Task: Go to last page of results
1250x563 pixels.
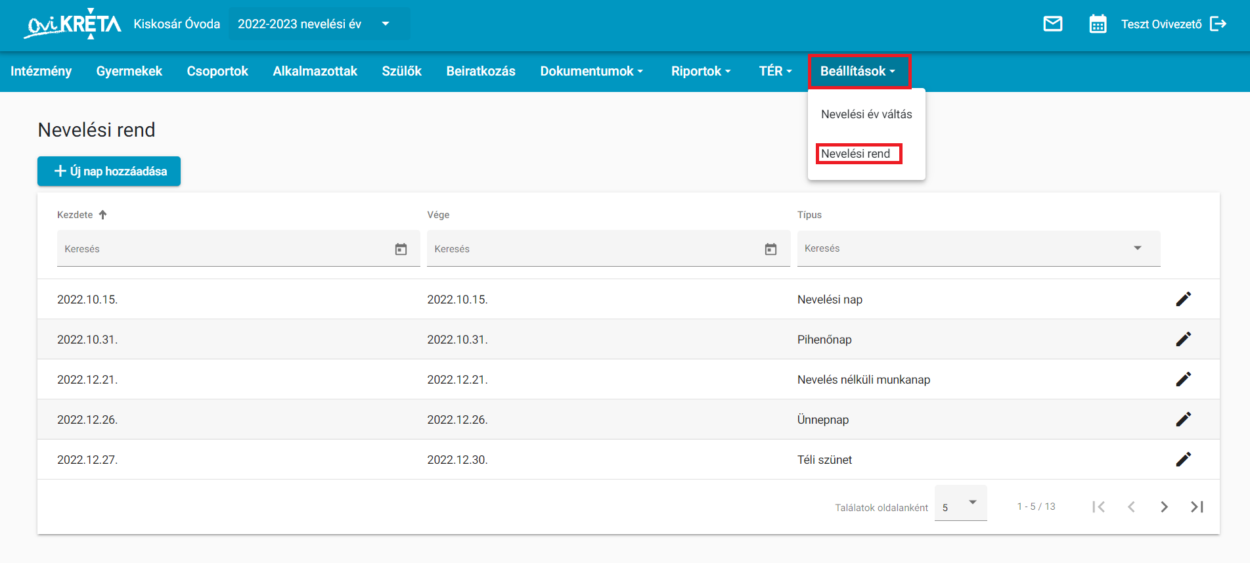Action: click(1197, 507)
